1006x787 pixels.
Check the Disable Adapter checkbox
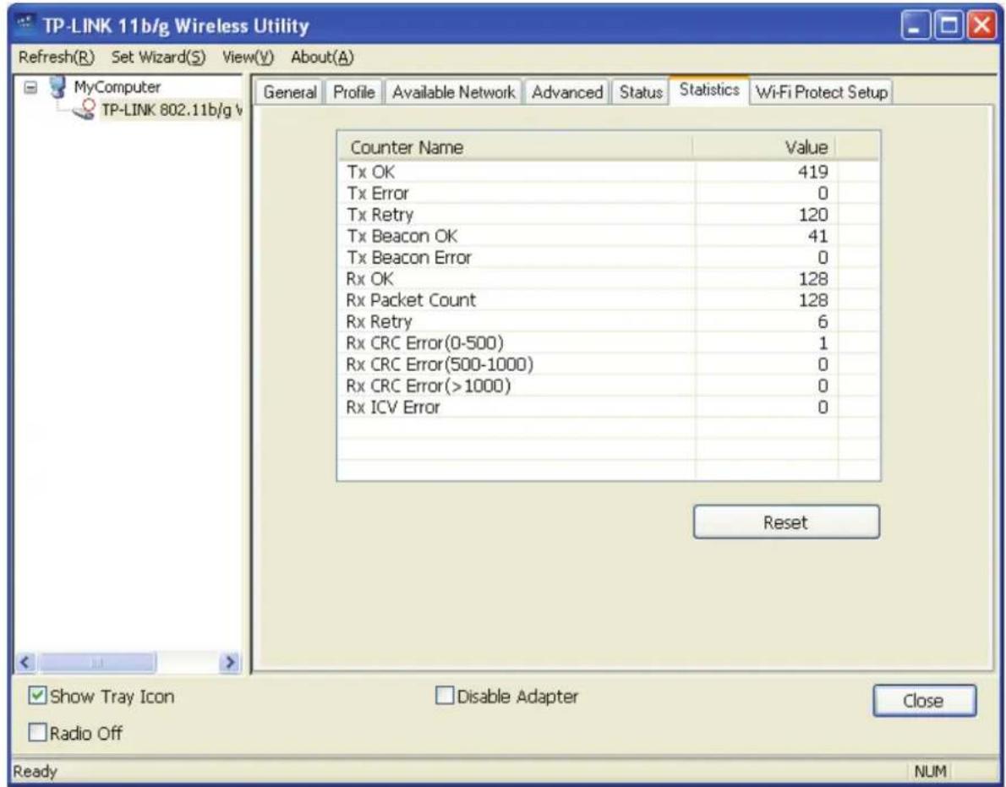tap(444, 696)
